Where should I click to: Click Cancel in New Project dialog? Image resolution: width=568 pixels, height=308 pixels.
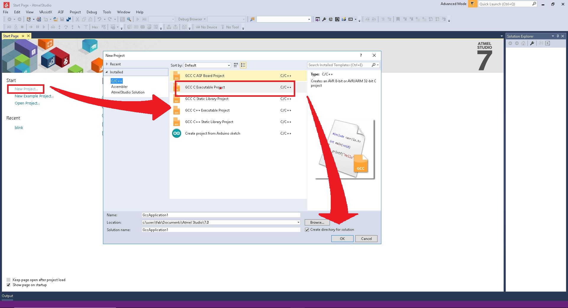click(366, 239)
